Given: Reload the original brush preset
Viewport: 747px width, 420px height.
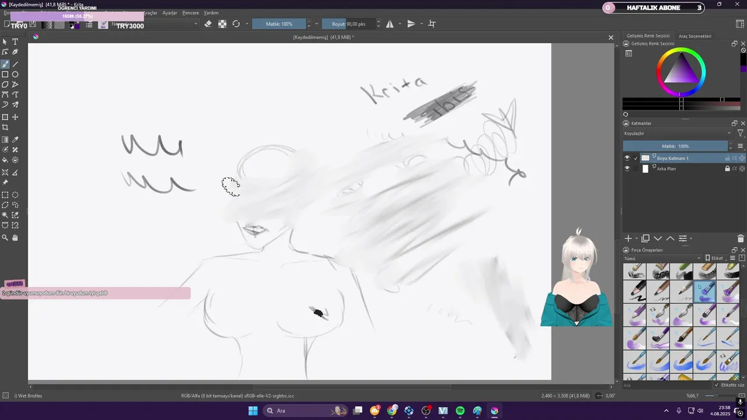Looking at the screenshot, I should (x=236, y=24).
